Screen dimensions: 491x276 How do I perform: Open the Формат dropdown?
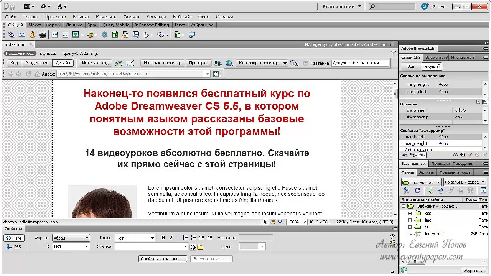(71, 238)
